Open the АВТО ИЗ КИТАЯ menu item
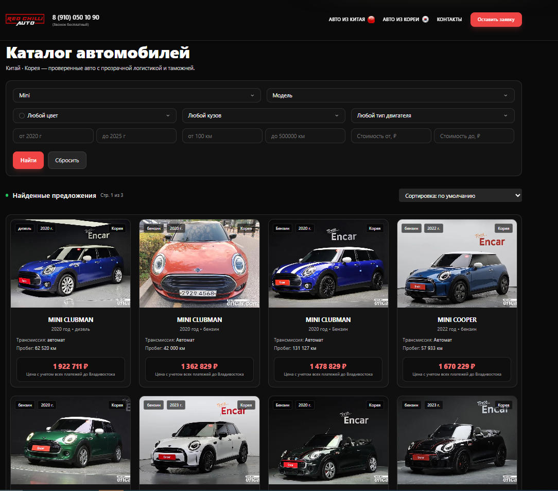This screenshot has width=558, height=491. tap(346, 19)
